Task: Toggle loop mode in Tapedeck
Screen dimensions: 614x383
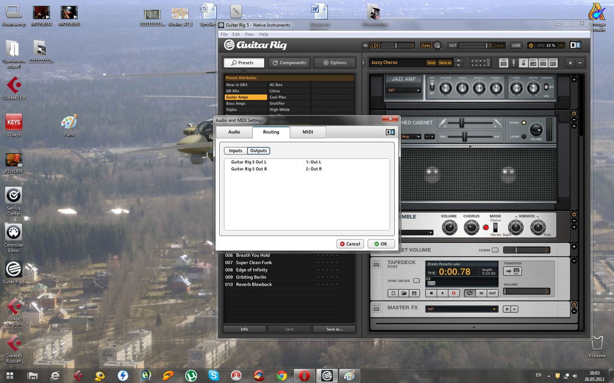Action: point(470,293)
